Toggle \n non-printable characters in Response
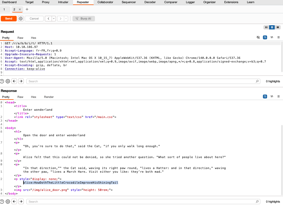The image size is (283, 206). click(x=272, y=96)
